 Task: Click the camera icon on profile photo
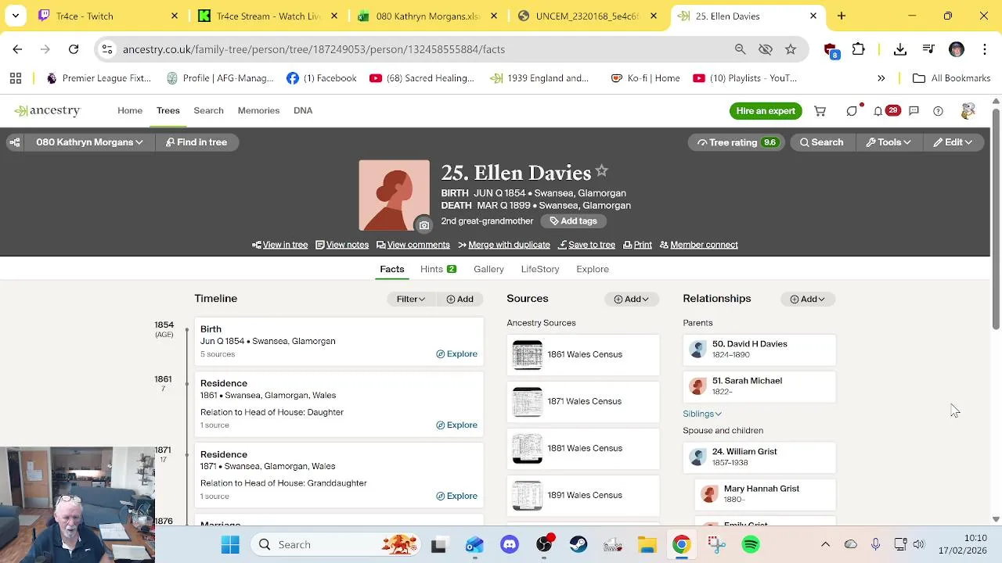(424, 225)
